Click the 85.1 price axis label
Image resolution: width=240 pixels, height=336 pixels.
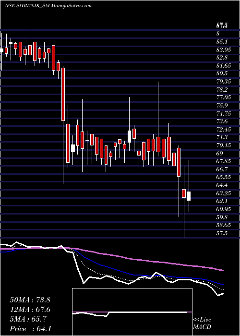[222, 42]
